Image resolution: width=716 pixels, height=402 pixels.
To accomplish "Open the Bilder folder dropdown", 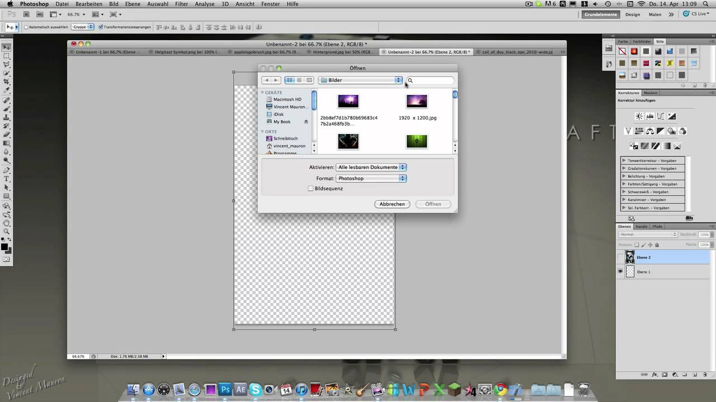I will coord(360,80).
